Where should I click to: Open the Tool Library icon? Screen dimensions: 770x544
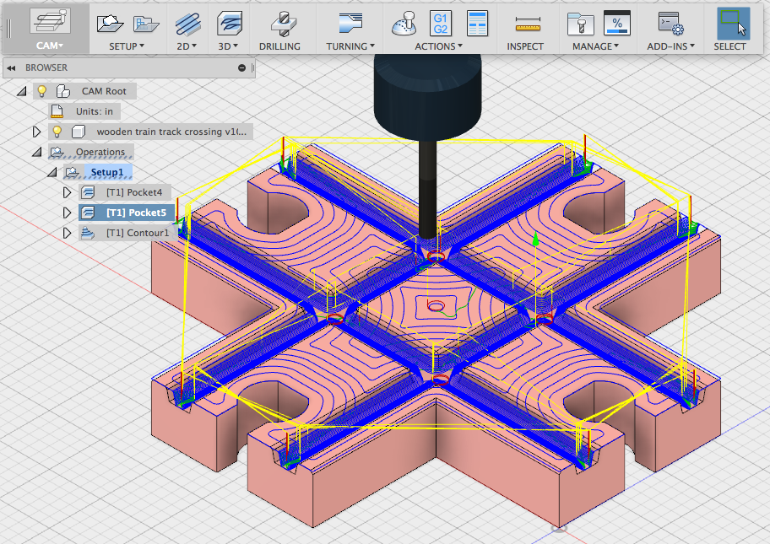(580, 24)
